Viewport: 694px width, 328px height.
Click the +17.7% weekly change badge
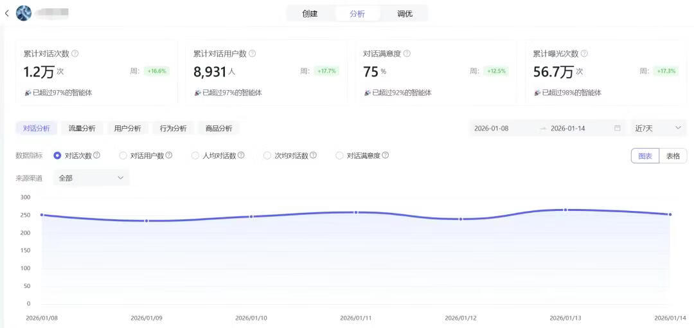[326, 71]
